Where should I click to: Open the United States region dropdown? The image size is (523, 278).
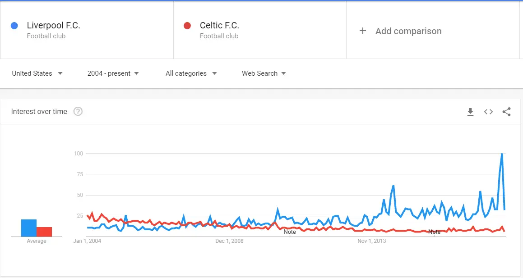(x=37, y=73)
